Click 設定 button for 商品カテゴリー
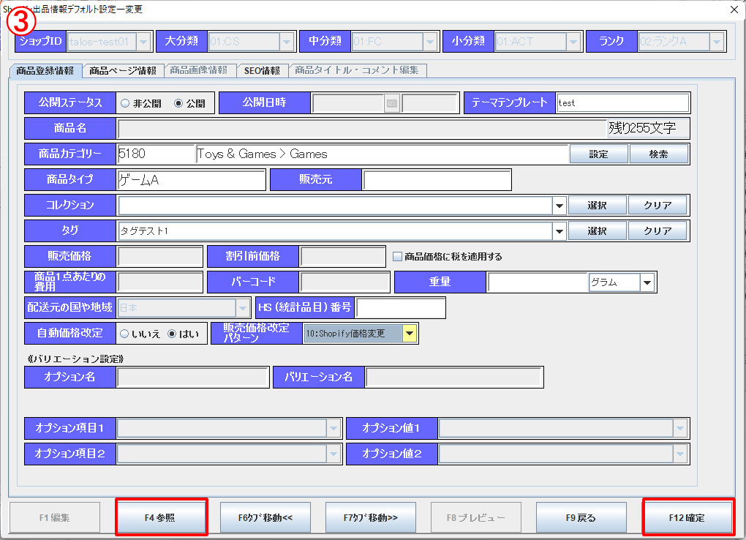This screenshot has width=746, height=540. pyautogui.click(x=597, y=154)
